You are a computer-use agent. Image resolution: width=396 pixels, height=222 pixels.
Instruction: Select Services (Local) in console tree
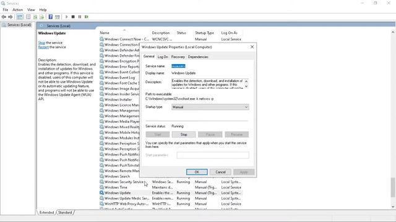pos(19,25)
